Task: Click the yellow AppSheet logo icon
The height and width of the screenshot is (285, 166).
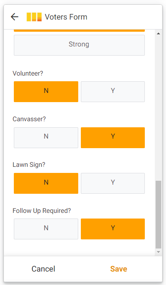Action: tap(34, 17)
